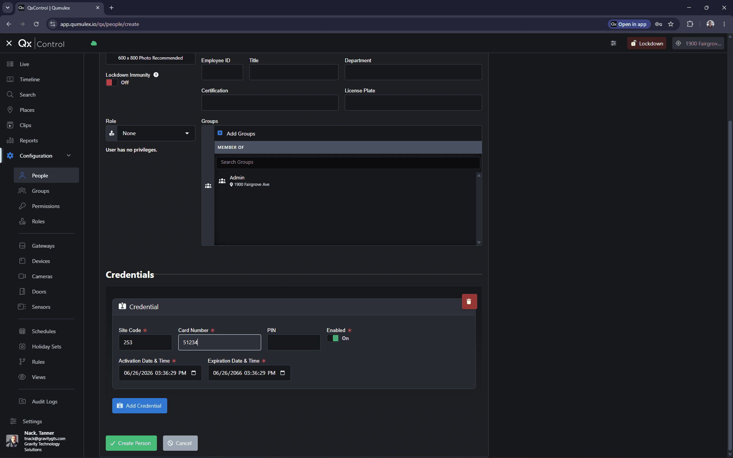Click the members icon beside group list

(x=208, y=186)
